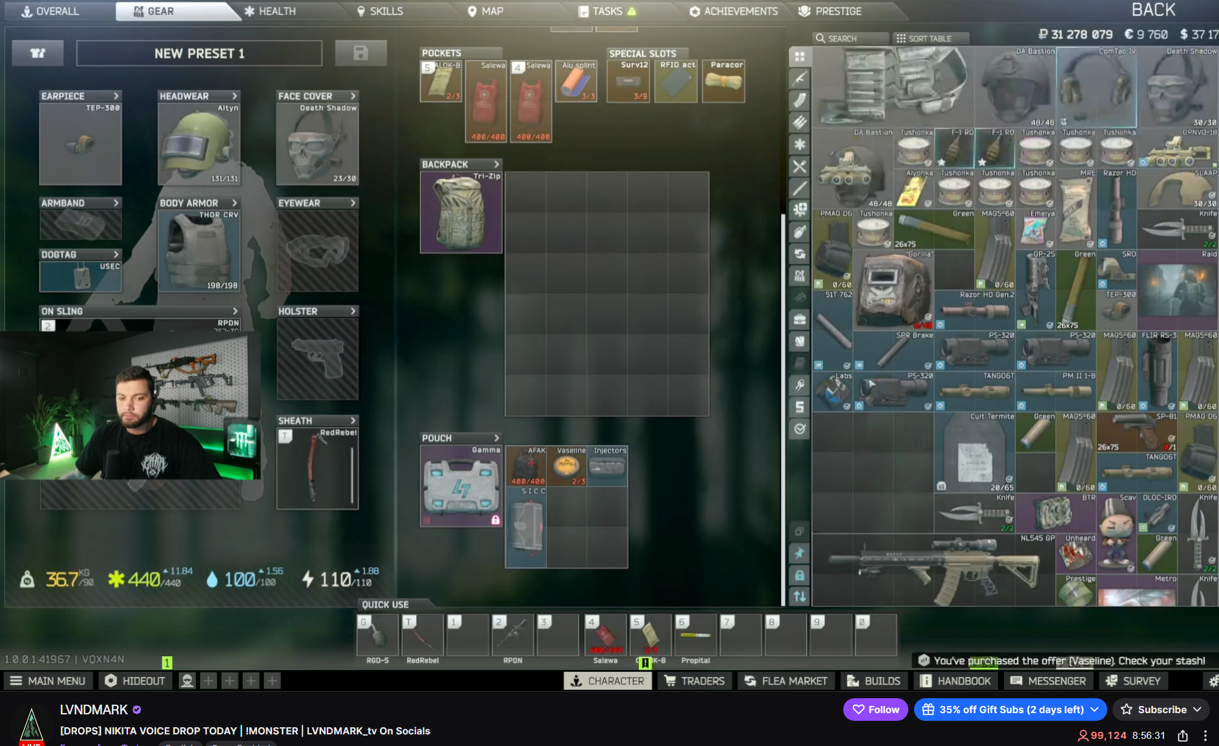
Task: Filter stash by the currency icon
Action: click(800, 407)
